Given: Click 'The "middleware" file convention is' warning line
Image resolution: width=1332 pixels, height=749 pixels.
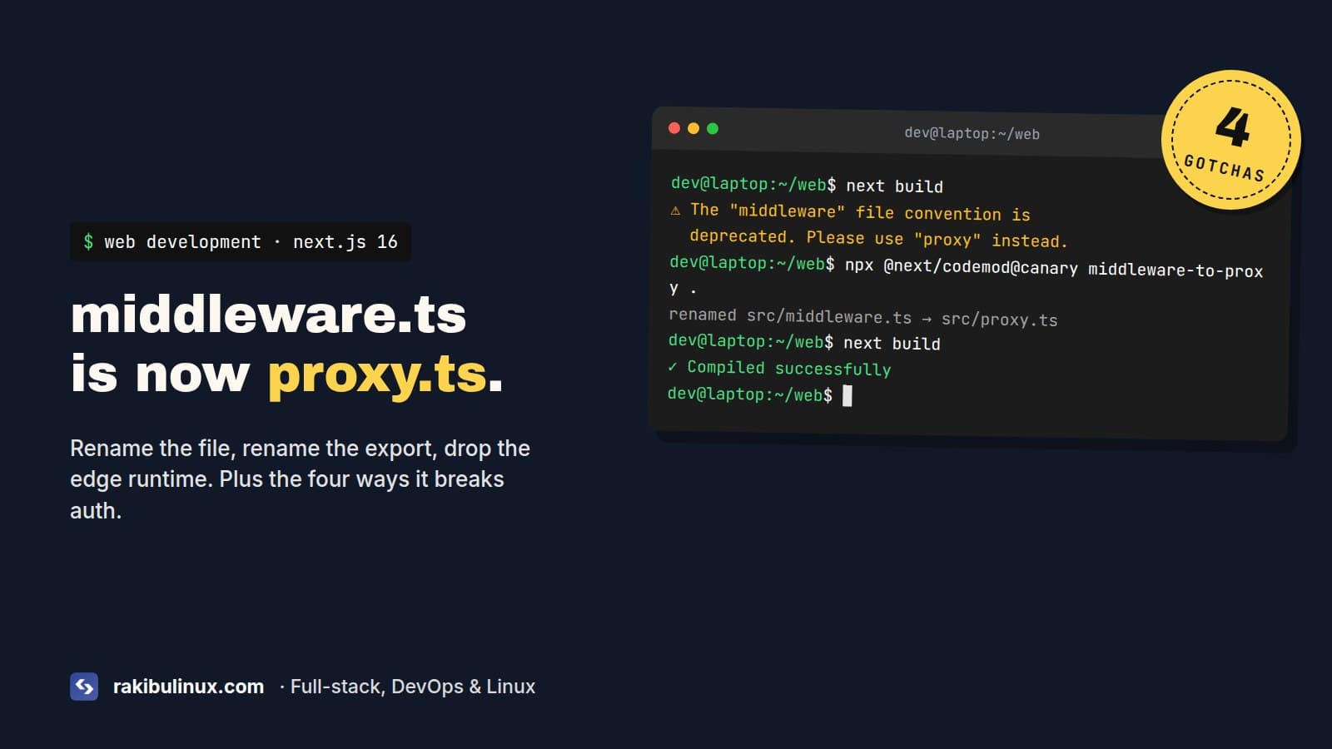Looking at the screenshot, I should coord(860,212).
